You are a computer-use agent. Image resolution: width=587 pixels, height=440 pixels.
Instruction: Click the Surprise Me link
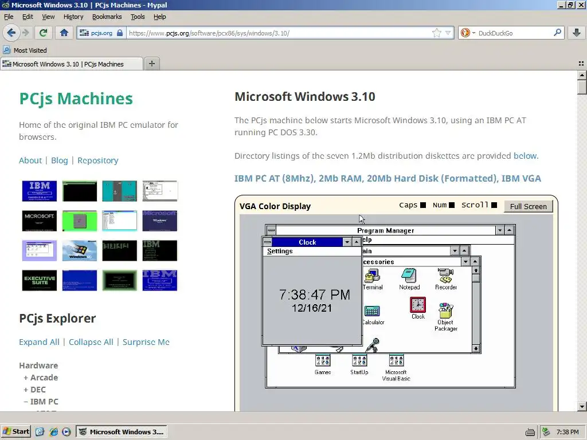(146, 342)
